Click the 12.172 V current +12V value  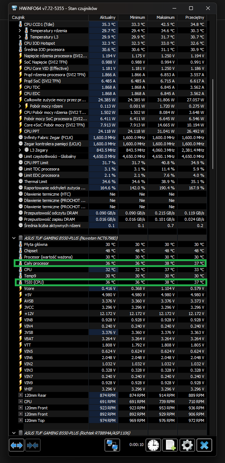pos(107,314)
